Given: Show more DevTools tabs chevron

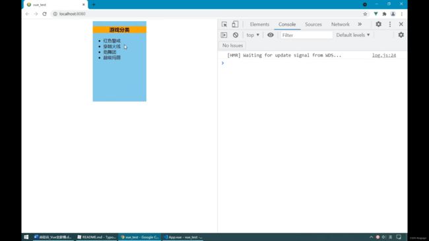Looking at the screenshot, I should [360, 24].
